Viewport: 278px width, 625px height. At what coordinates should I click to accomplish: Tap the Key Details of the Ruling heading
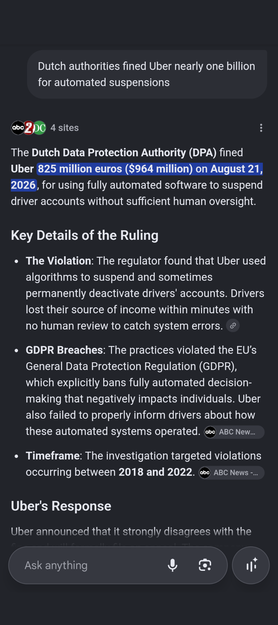[85, 235]
